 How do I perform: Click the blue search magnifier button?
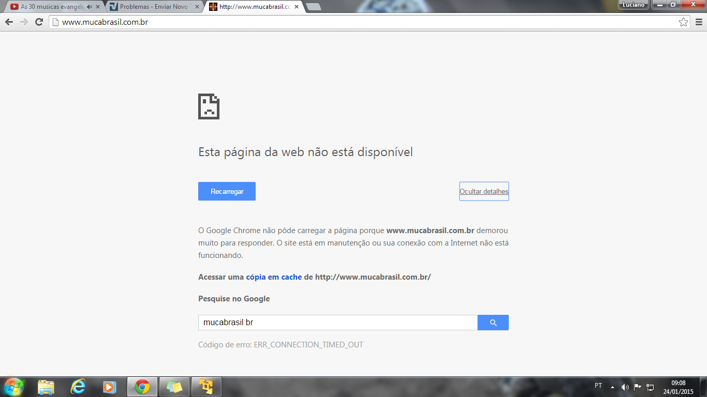coord(493,323)
